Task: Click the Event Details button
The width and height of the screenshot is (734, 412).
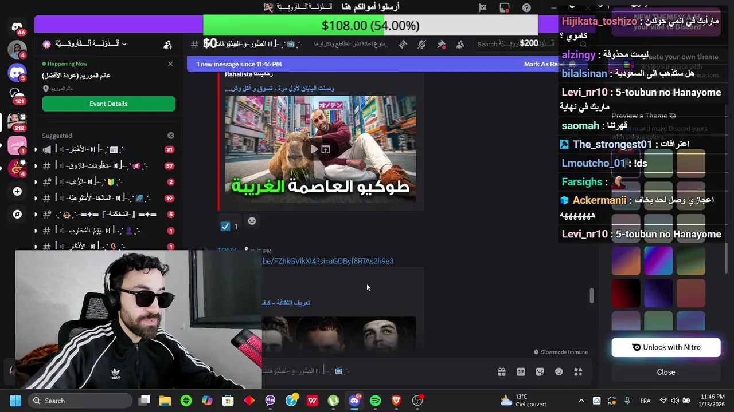Action: click(x=108, y=104)
